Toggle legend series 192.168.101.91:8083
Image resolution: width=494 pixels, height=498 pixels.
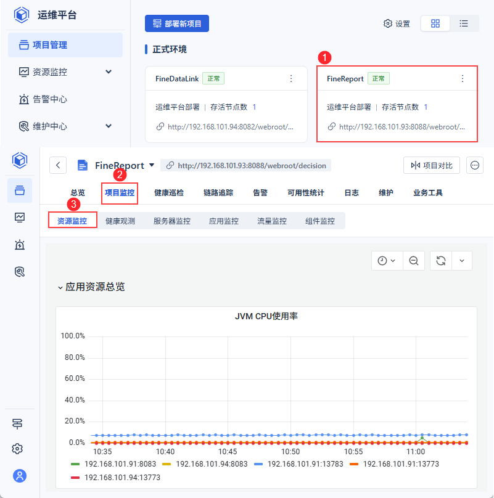pyautogui.click(x=113, y=464)
